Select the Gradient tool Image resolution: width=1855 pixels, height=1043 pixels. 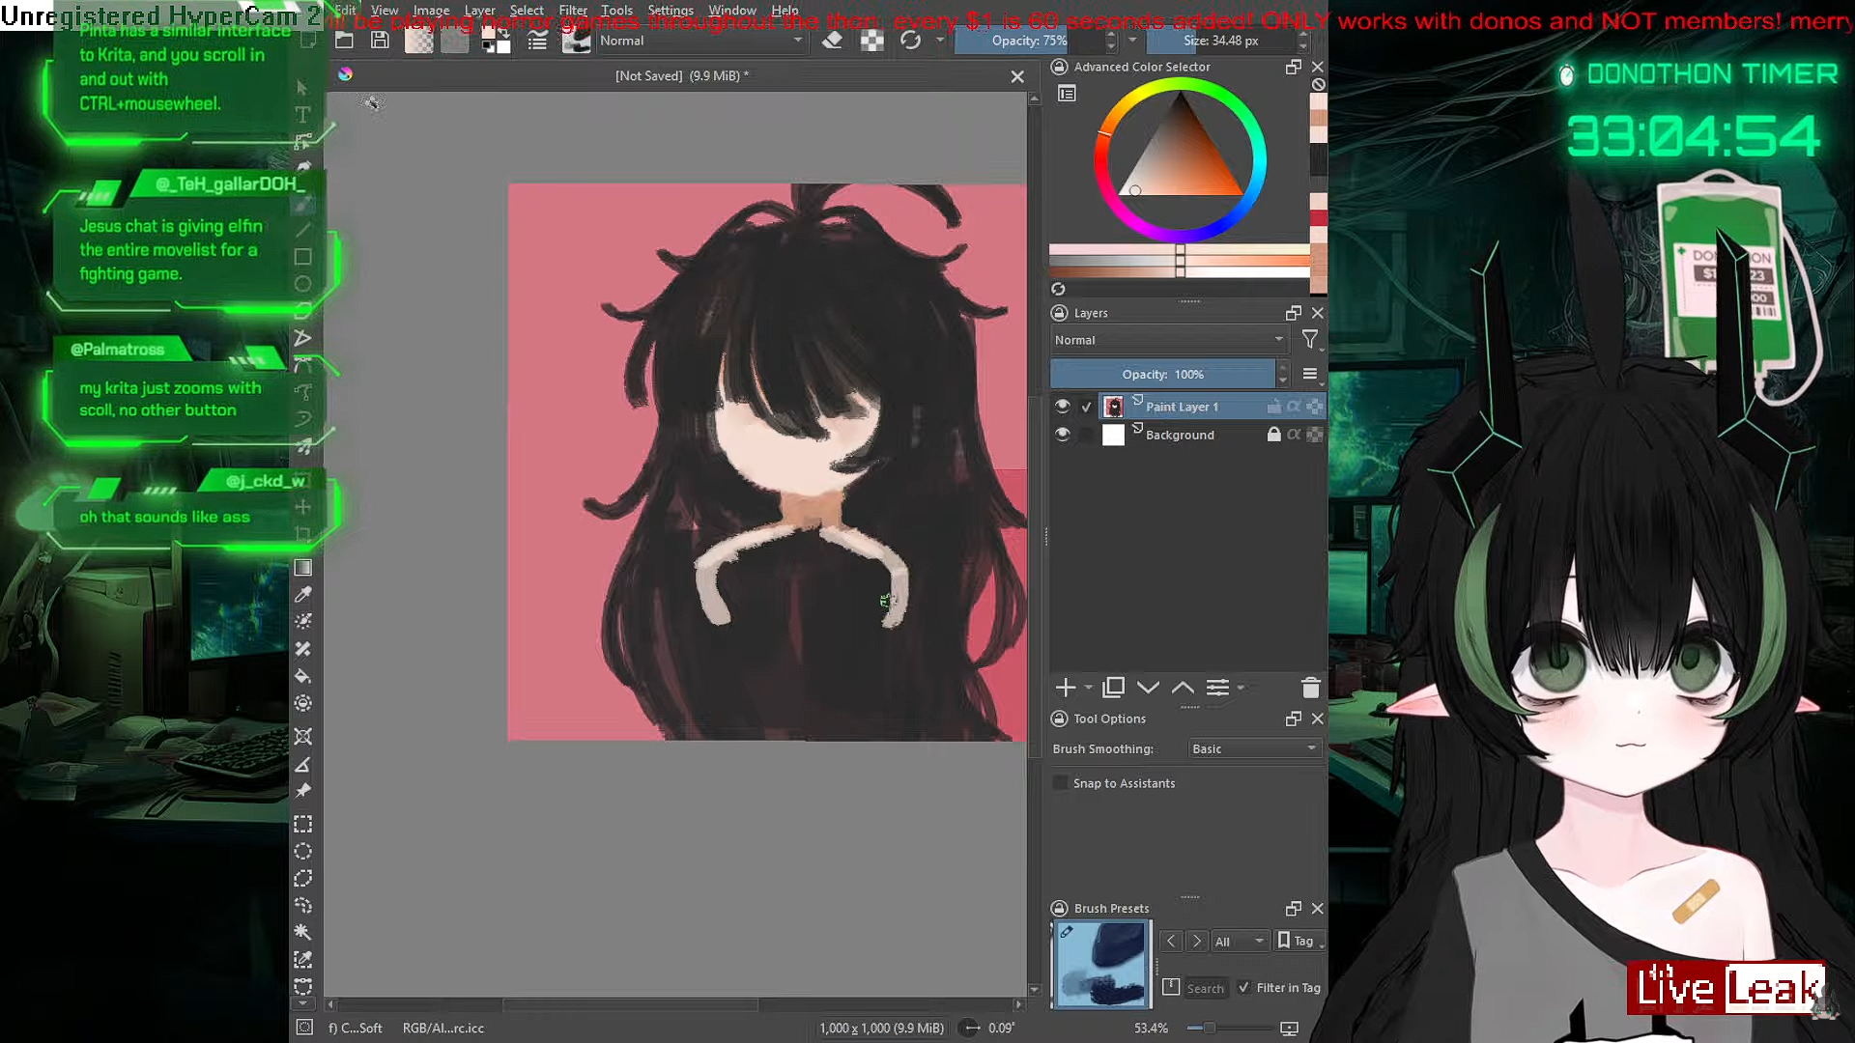(x=302, y=567)
